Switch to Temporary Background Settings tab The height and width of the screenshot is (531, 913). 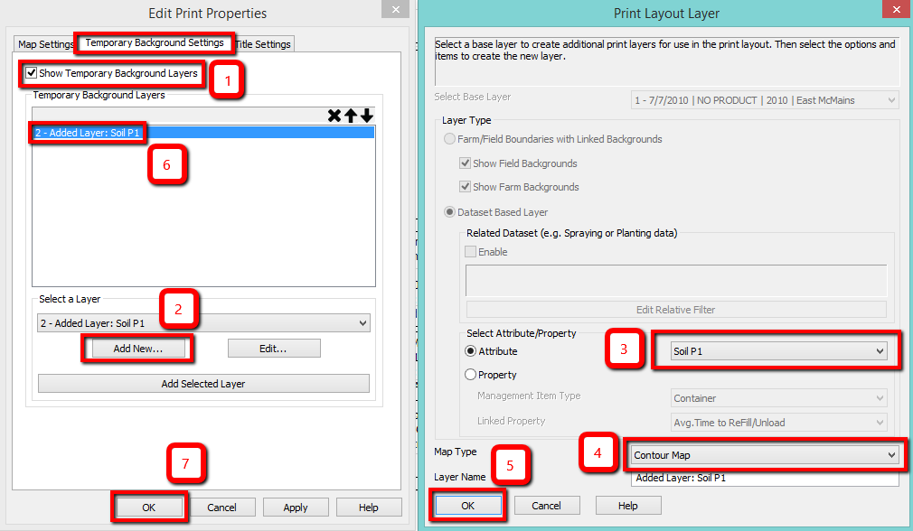coord(155,42)
